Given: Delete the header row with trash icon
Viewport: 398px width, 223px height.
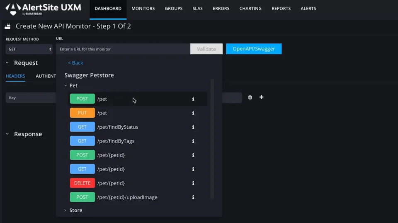Looking at the screenshot, I should (250, 97).
